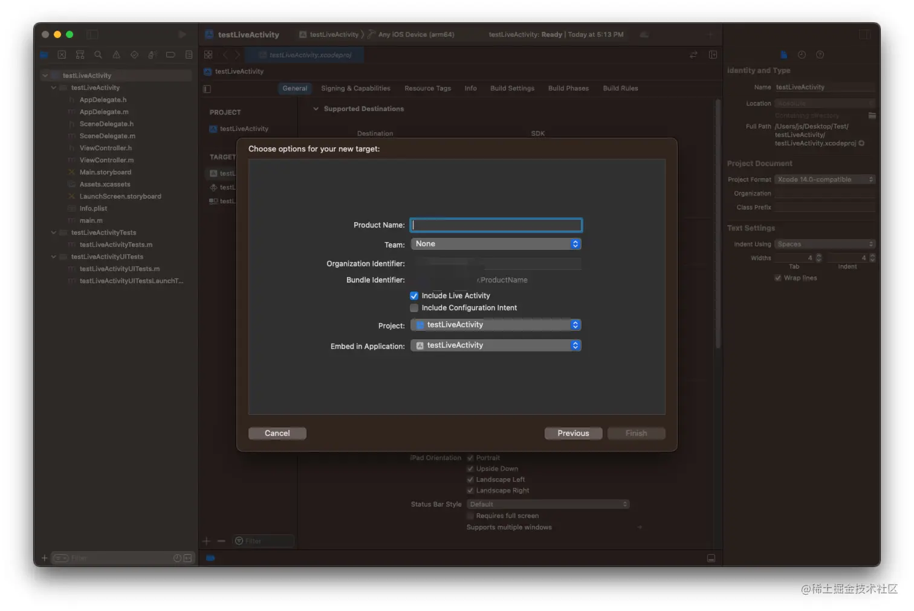Open the Find navigator magnifier icon

point(98,55)
